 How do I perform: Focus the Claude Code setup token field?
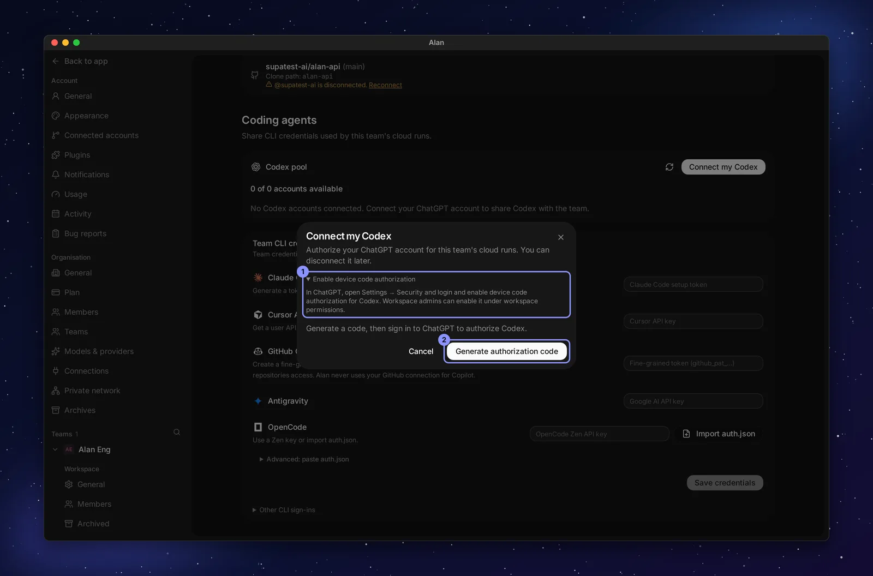click(693, 284)
